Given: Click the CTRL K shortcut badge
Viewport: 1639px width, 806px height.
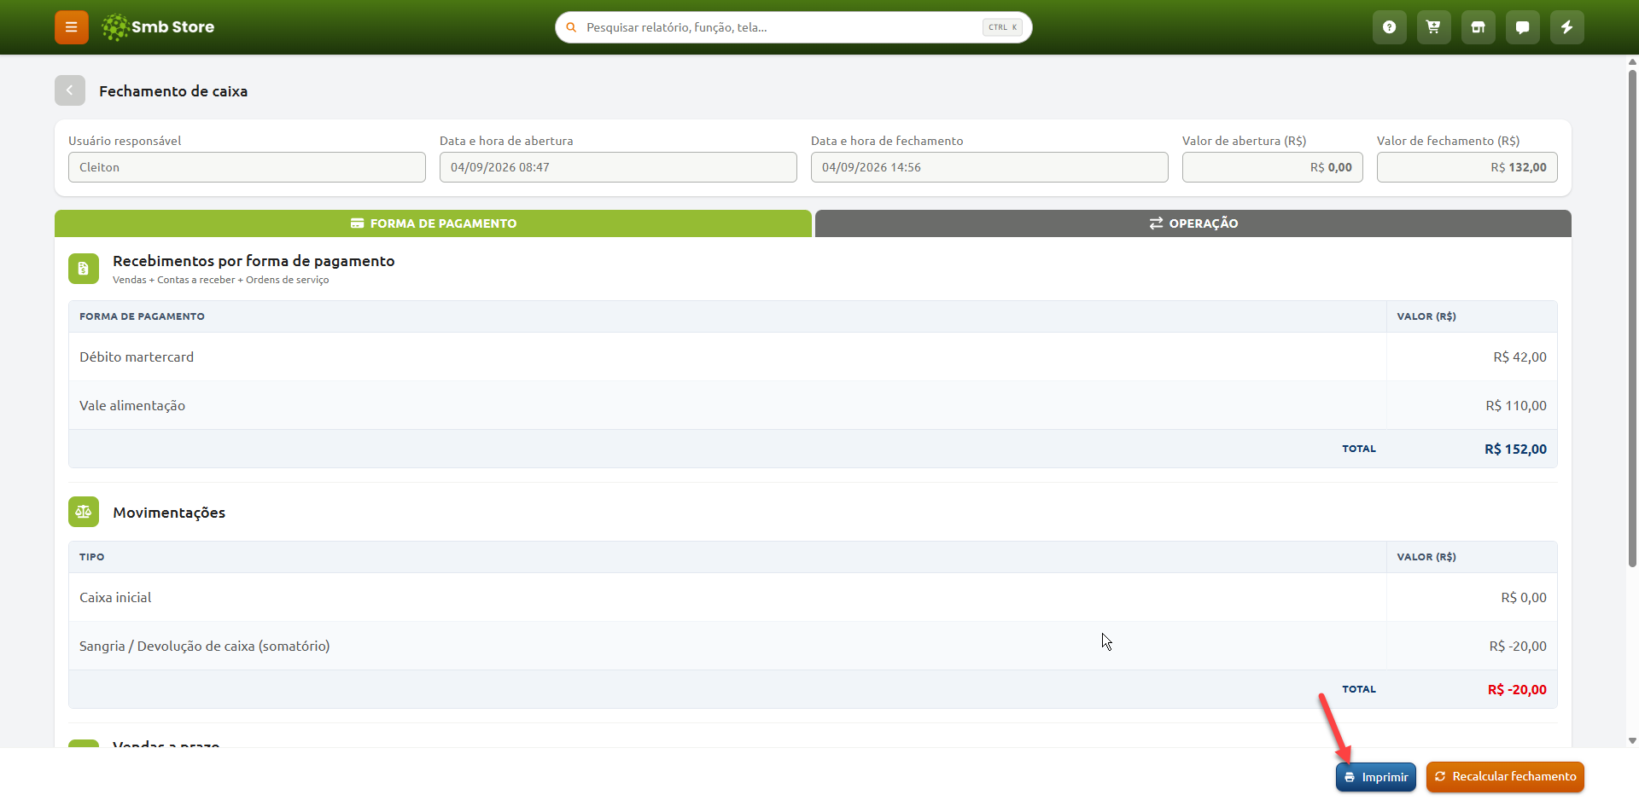Looking at the screenshot, I should (1002, 27).
